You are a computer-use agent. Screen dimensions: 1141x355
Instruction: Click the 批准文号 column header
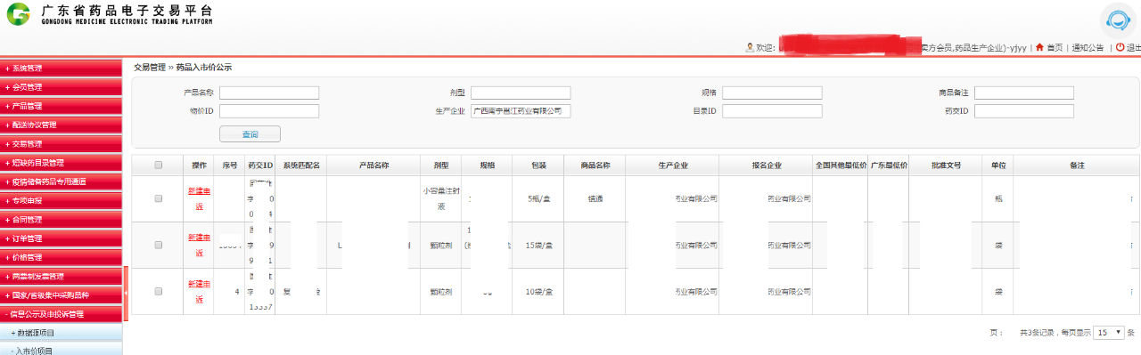tap(945, 165)
